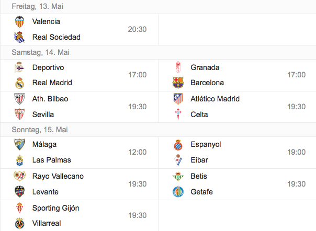This screenshot has height=231, width=316.
Task: Select the Samstag, 14. Mai date header
Action: click(x=40, y=52)
